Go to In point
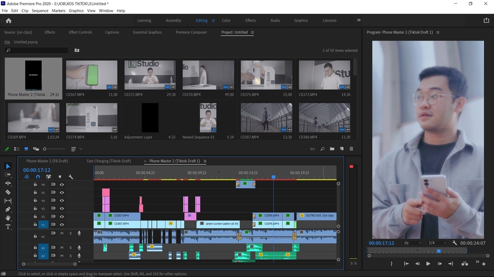 [x=406, y=264]
